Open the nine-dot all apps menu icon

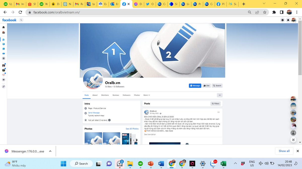pos(4,58)
